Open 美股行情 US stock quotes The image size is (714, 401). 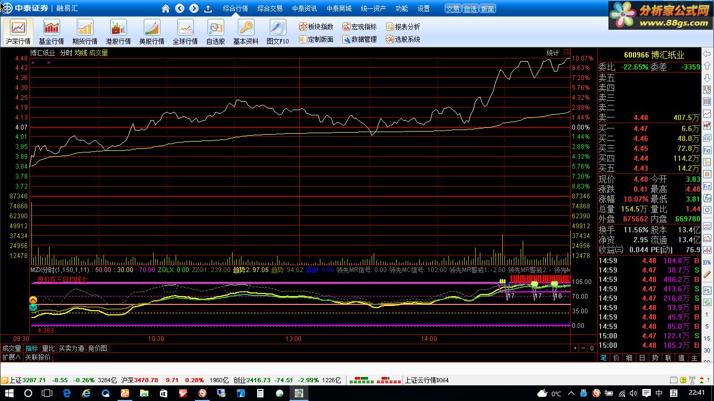click(152, 32)
